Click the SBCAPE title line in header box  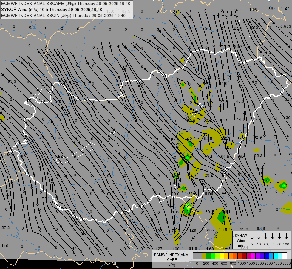pos(66,4)
